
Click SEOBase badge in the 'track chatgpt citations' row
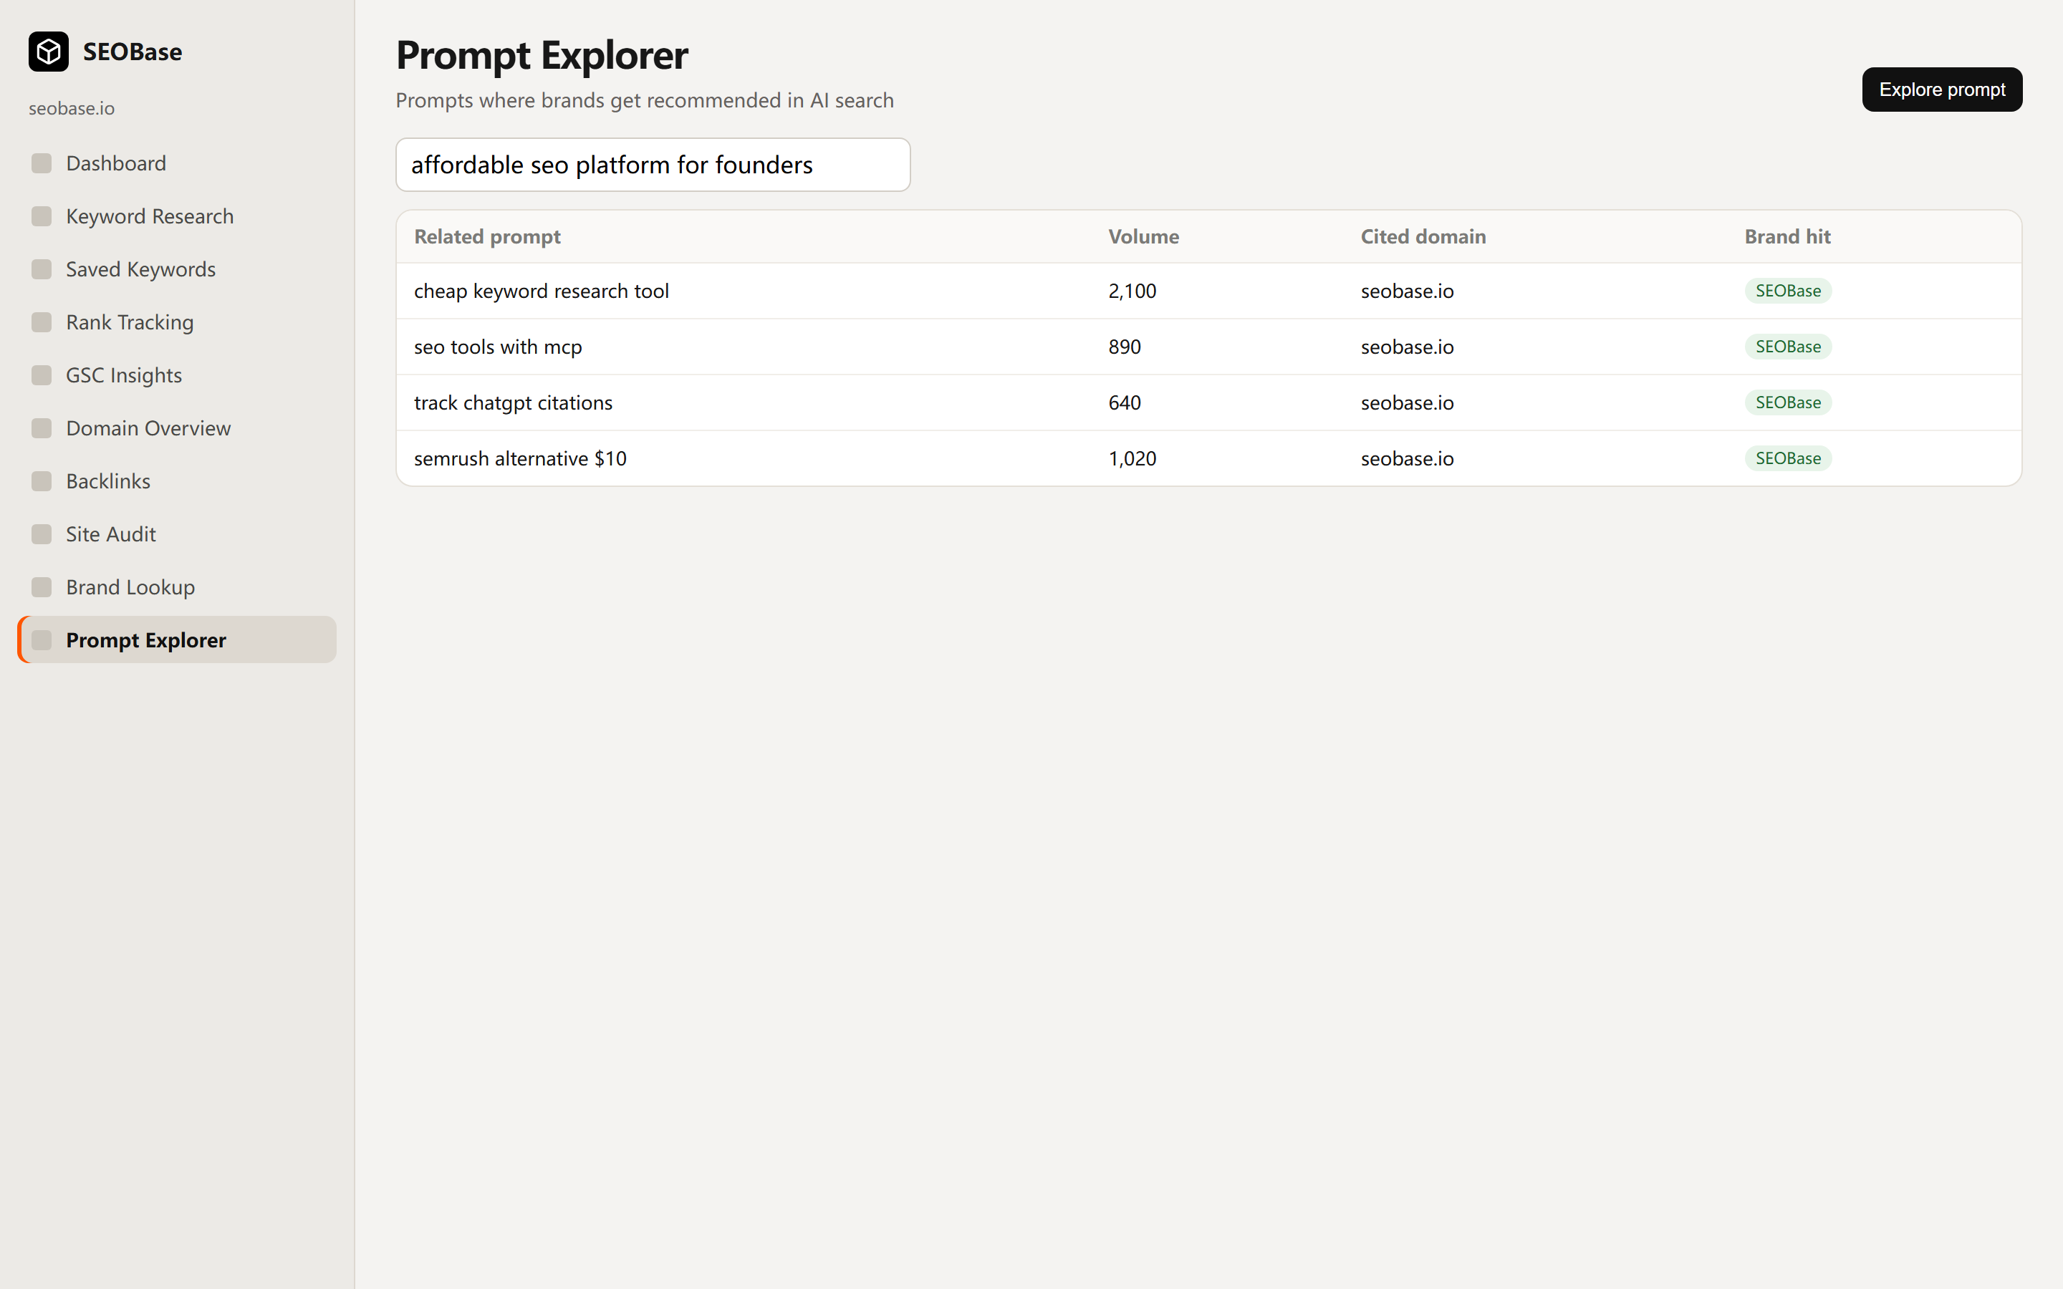pyautogui.click(x=1788, y=402)
